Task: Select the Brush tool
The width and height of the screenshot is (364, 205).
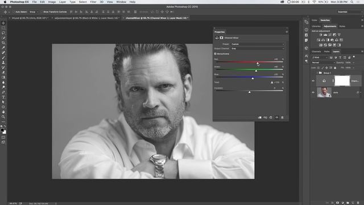Action: pyautogui.click(x=3, y=58)
